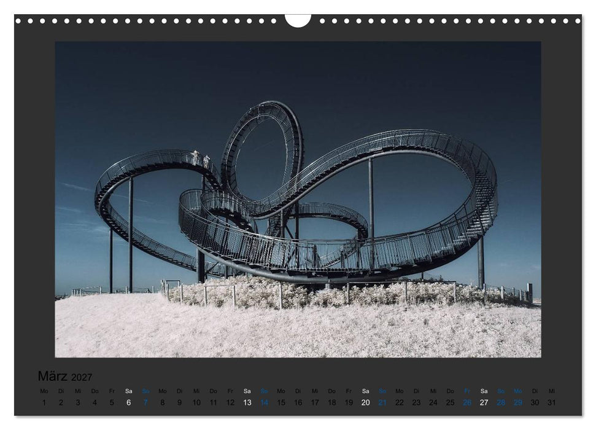This screenshot has width=596, height=430.
Task: Select day 4 in the calendar row
Action: 95,402
